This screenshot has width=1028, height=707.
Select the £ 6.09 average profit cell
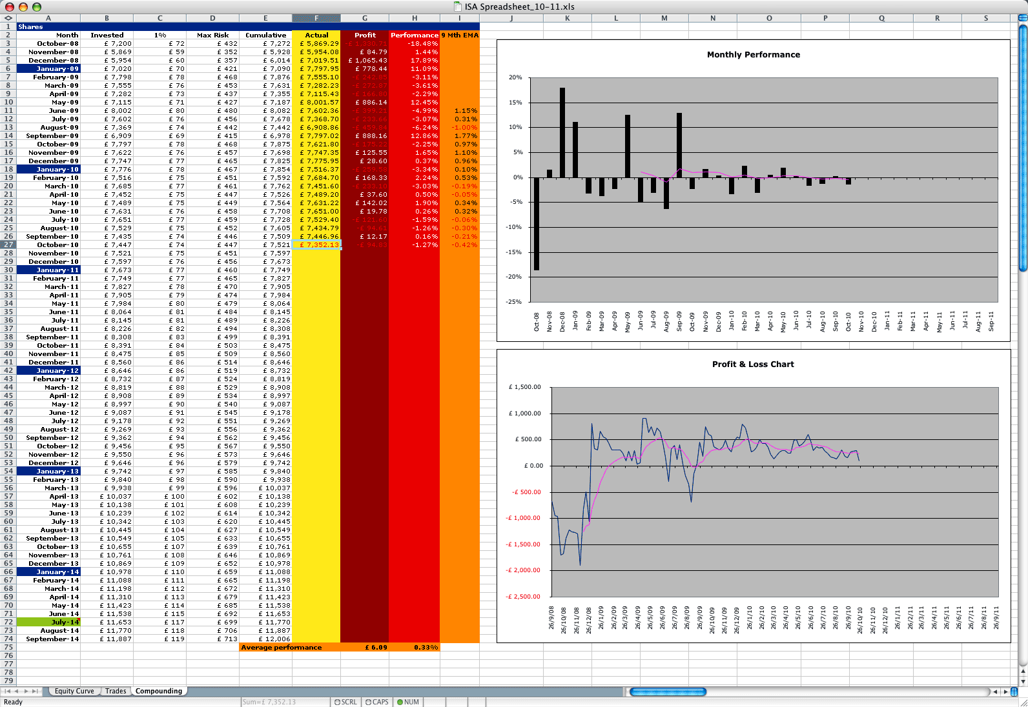click(365, 647)
